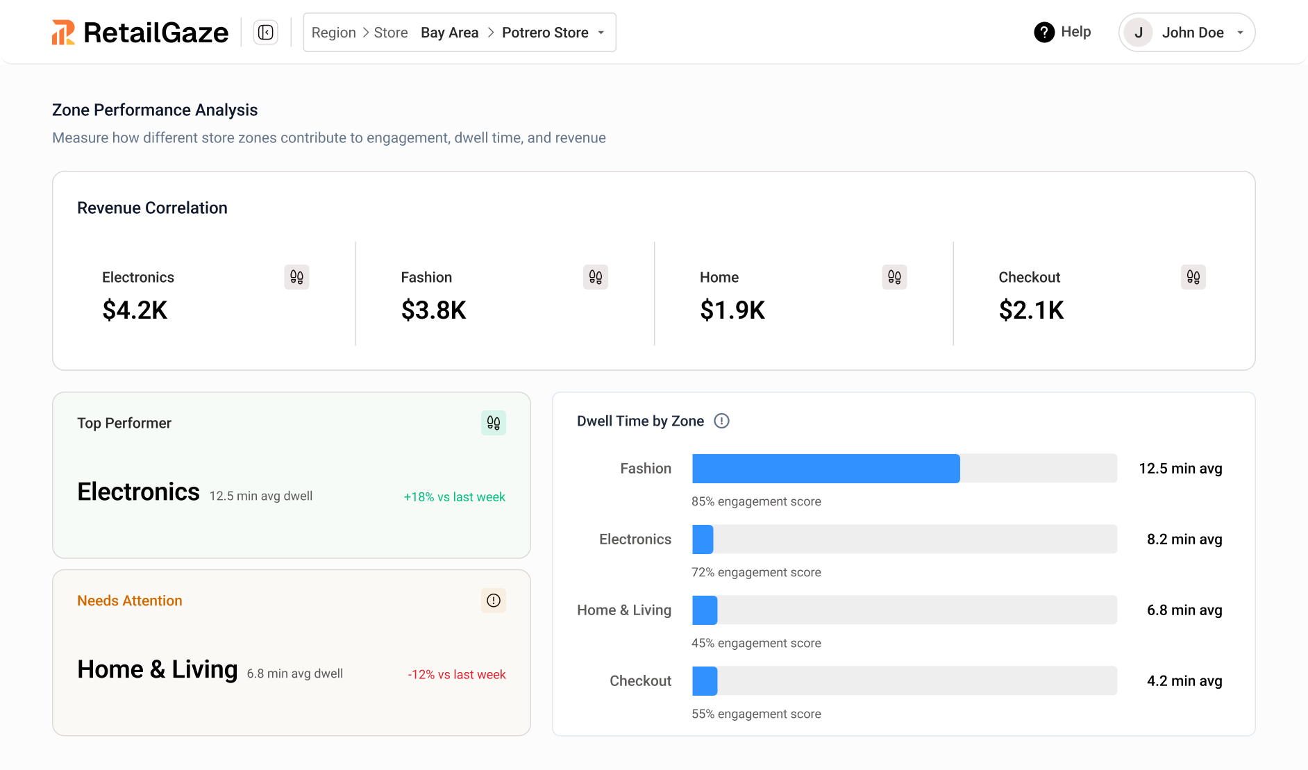
Task: Click the 8.2 min avg value
Action: [x=1184, y=539]
